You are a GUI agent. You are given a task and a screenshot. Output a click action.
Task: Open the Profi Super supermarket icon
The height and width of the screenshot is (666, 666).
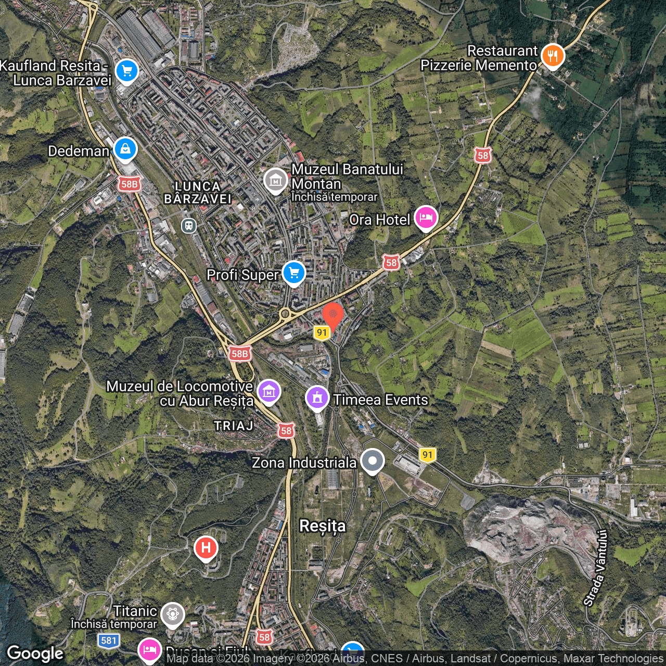(x=293, y=273)
